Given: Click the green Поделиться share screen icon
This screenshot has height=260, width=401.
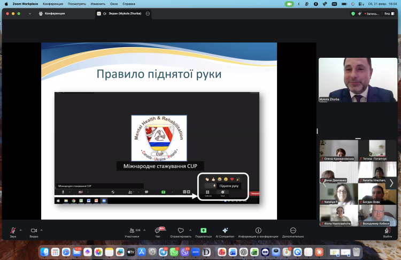Looking at the screenshot, I should (203, 230).
